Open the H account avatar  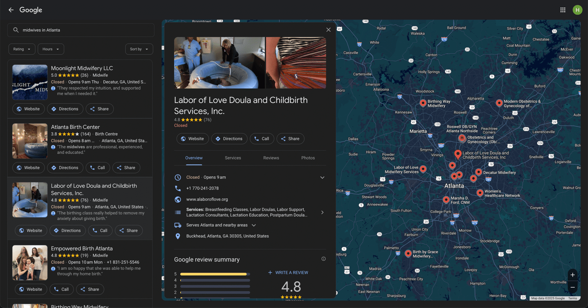point(577,10)
